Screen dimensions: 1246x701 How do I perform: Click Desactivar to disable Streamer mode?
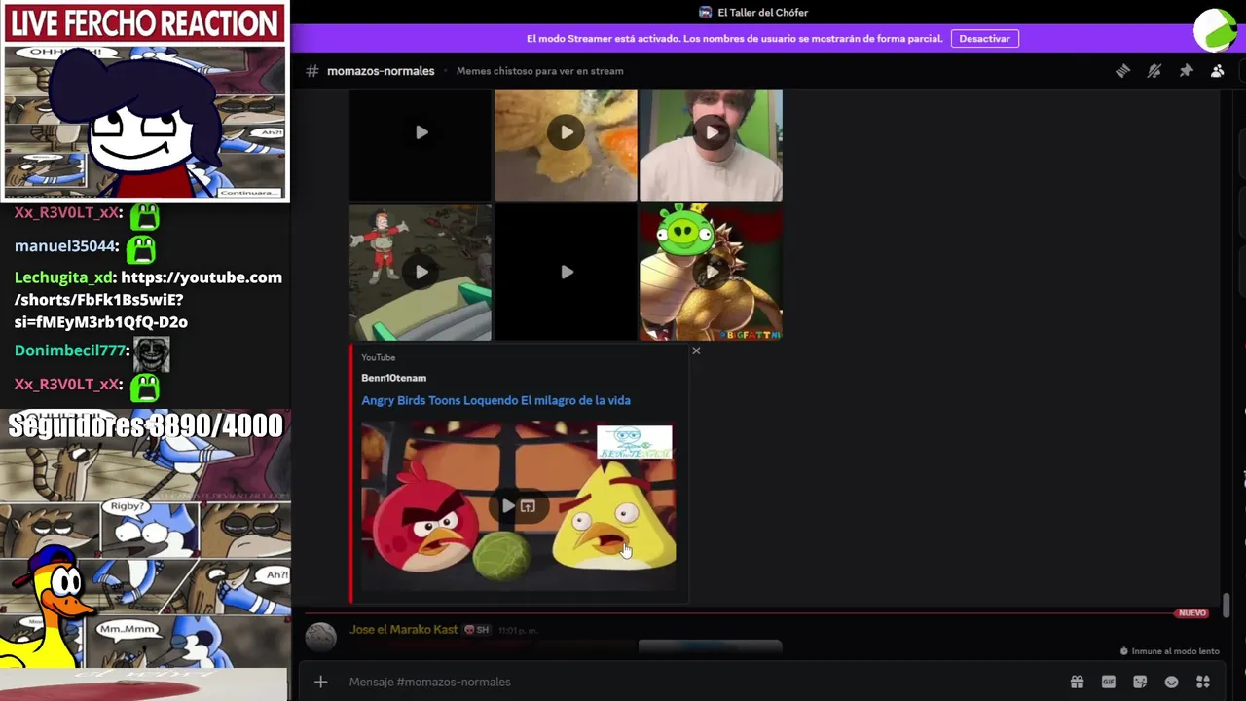click(984, 39)
